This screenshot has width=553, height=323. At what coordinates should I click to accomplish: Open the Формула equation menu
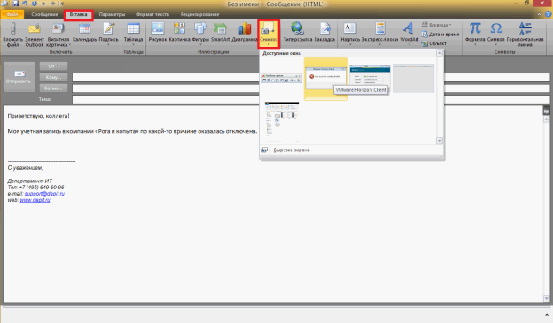pyautogui.click(x=475, y=35)
